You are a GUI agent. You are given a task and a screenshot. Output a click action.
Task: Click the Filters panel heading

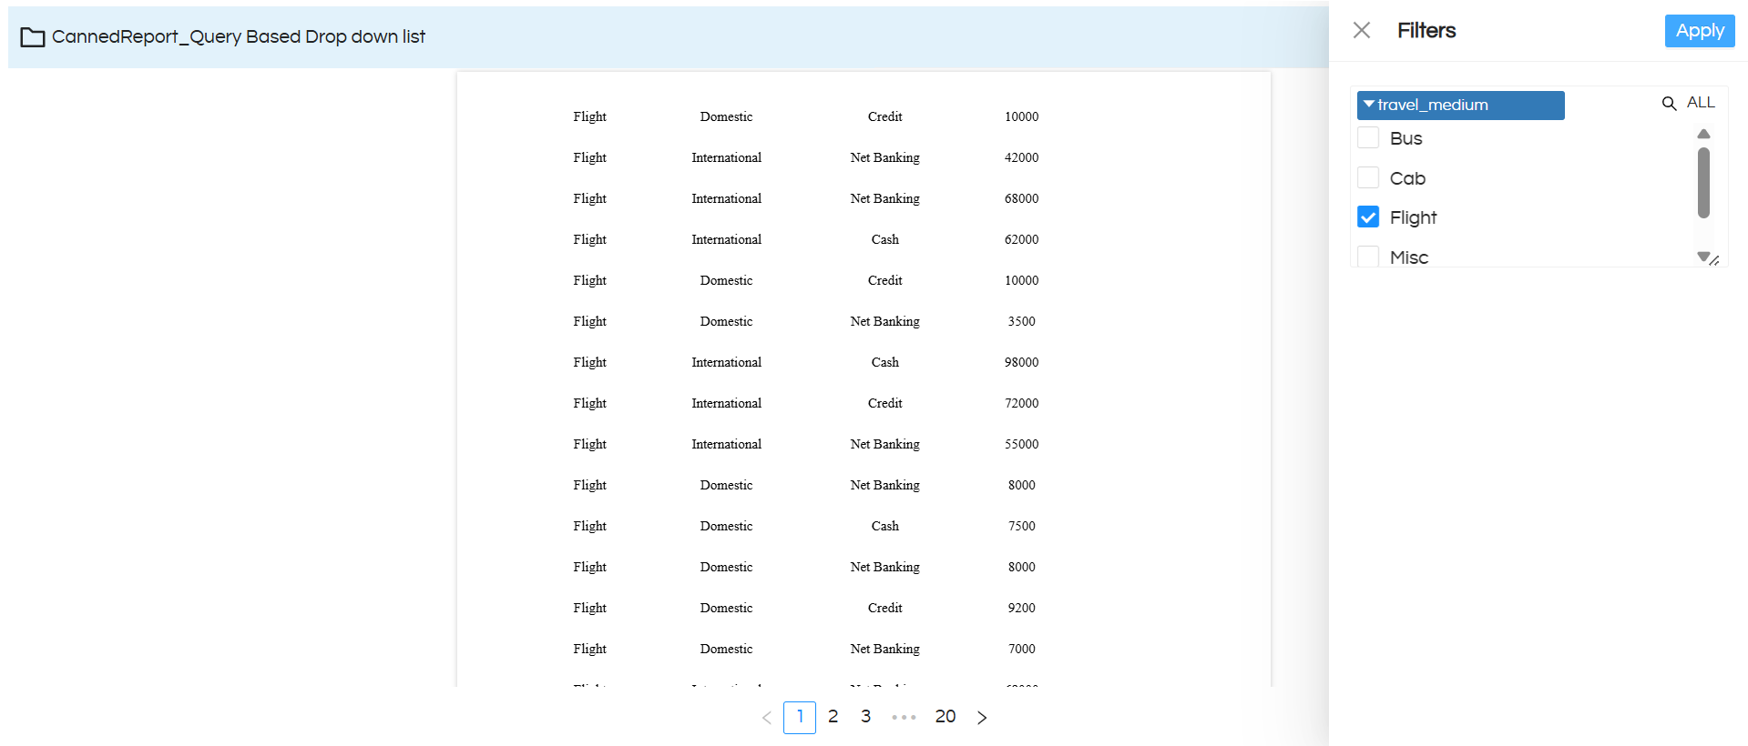pyautogui.click(x=1426, y=30)
